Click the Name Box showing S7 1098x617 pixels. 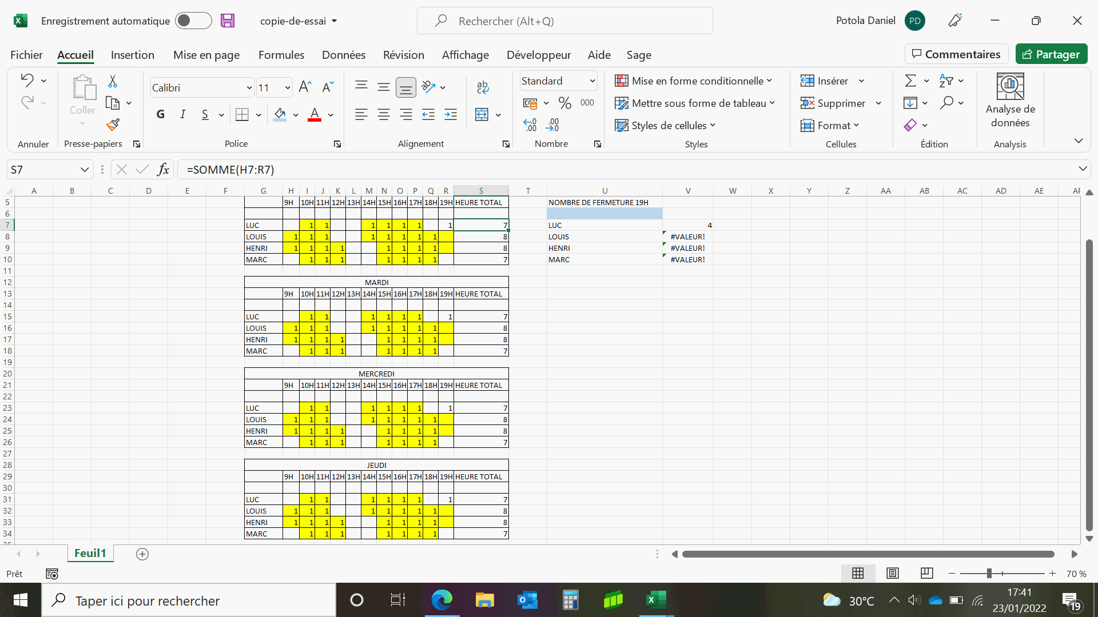point(43,170)
